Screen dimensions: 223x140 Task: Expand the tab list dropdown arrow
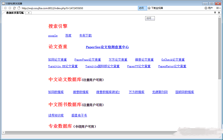(x=215, y=13)
